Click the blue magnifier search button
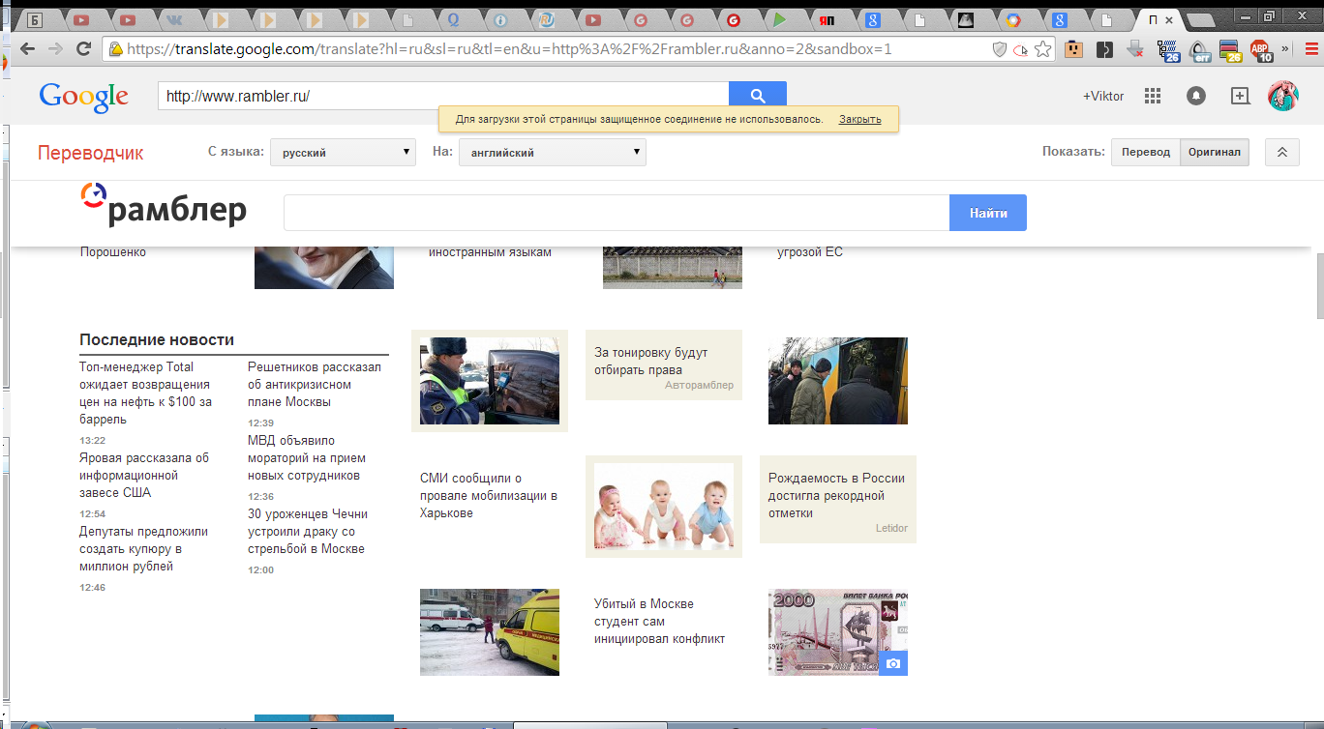 [x=758, y=96]
